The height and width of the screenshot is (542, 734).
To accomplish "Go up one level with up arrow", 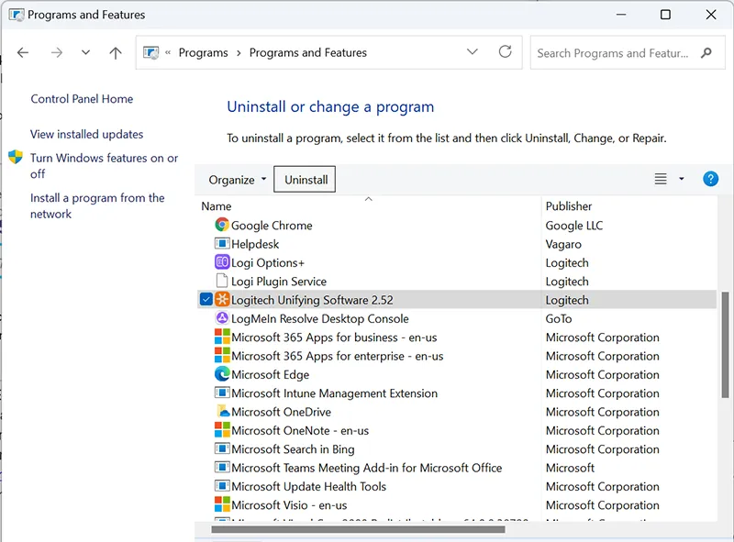I will (116, 53).
